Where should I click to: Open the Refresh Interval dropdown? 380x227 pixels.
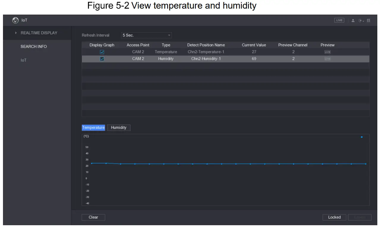pos(146,35)
